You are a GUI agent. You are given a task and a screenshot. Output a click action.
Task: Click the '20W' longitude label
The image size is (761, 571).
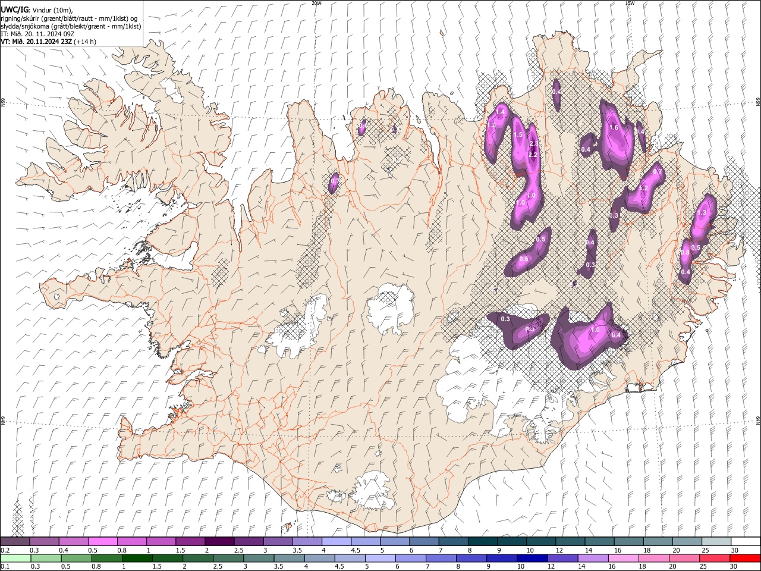click(316, 3)
